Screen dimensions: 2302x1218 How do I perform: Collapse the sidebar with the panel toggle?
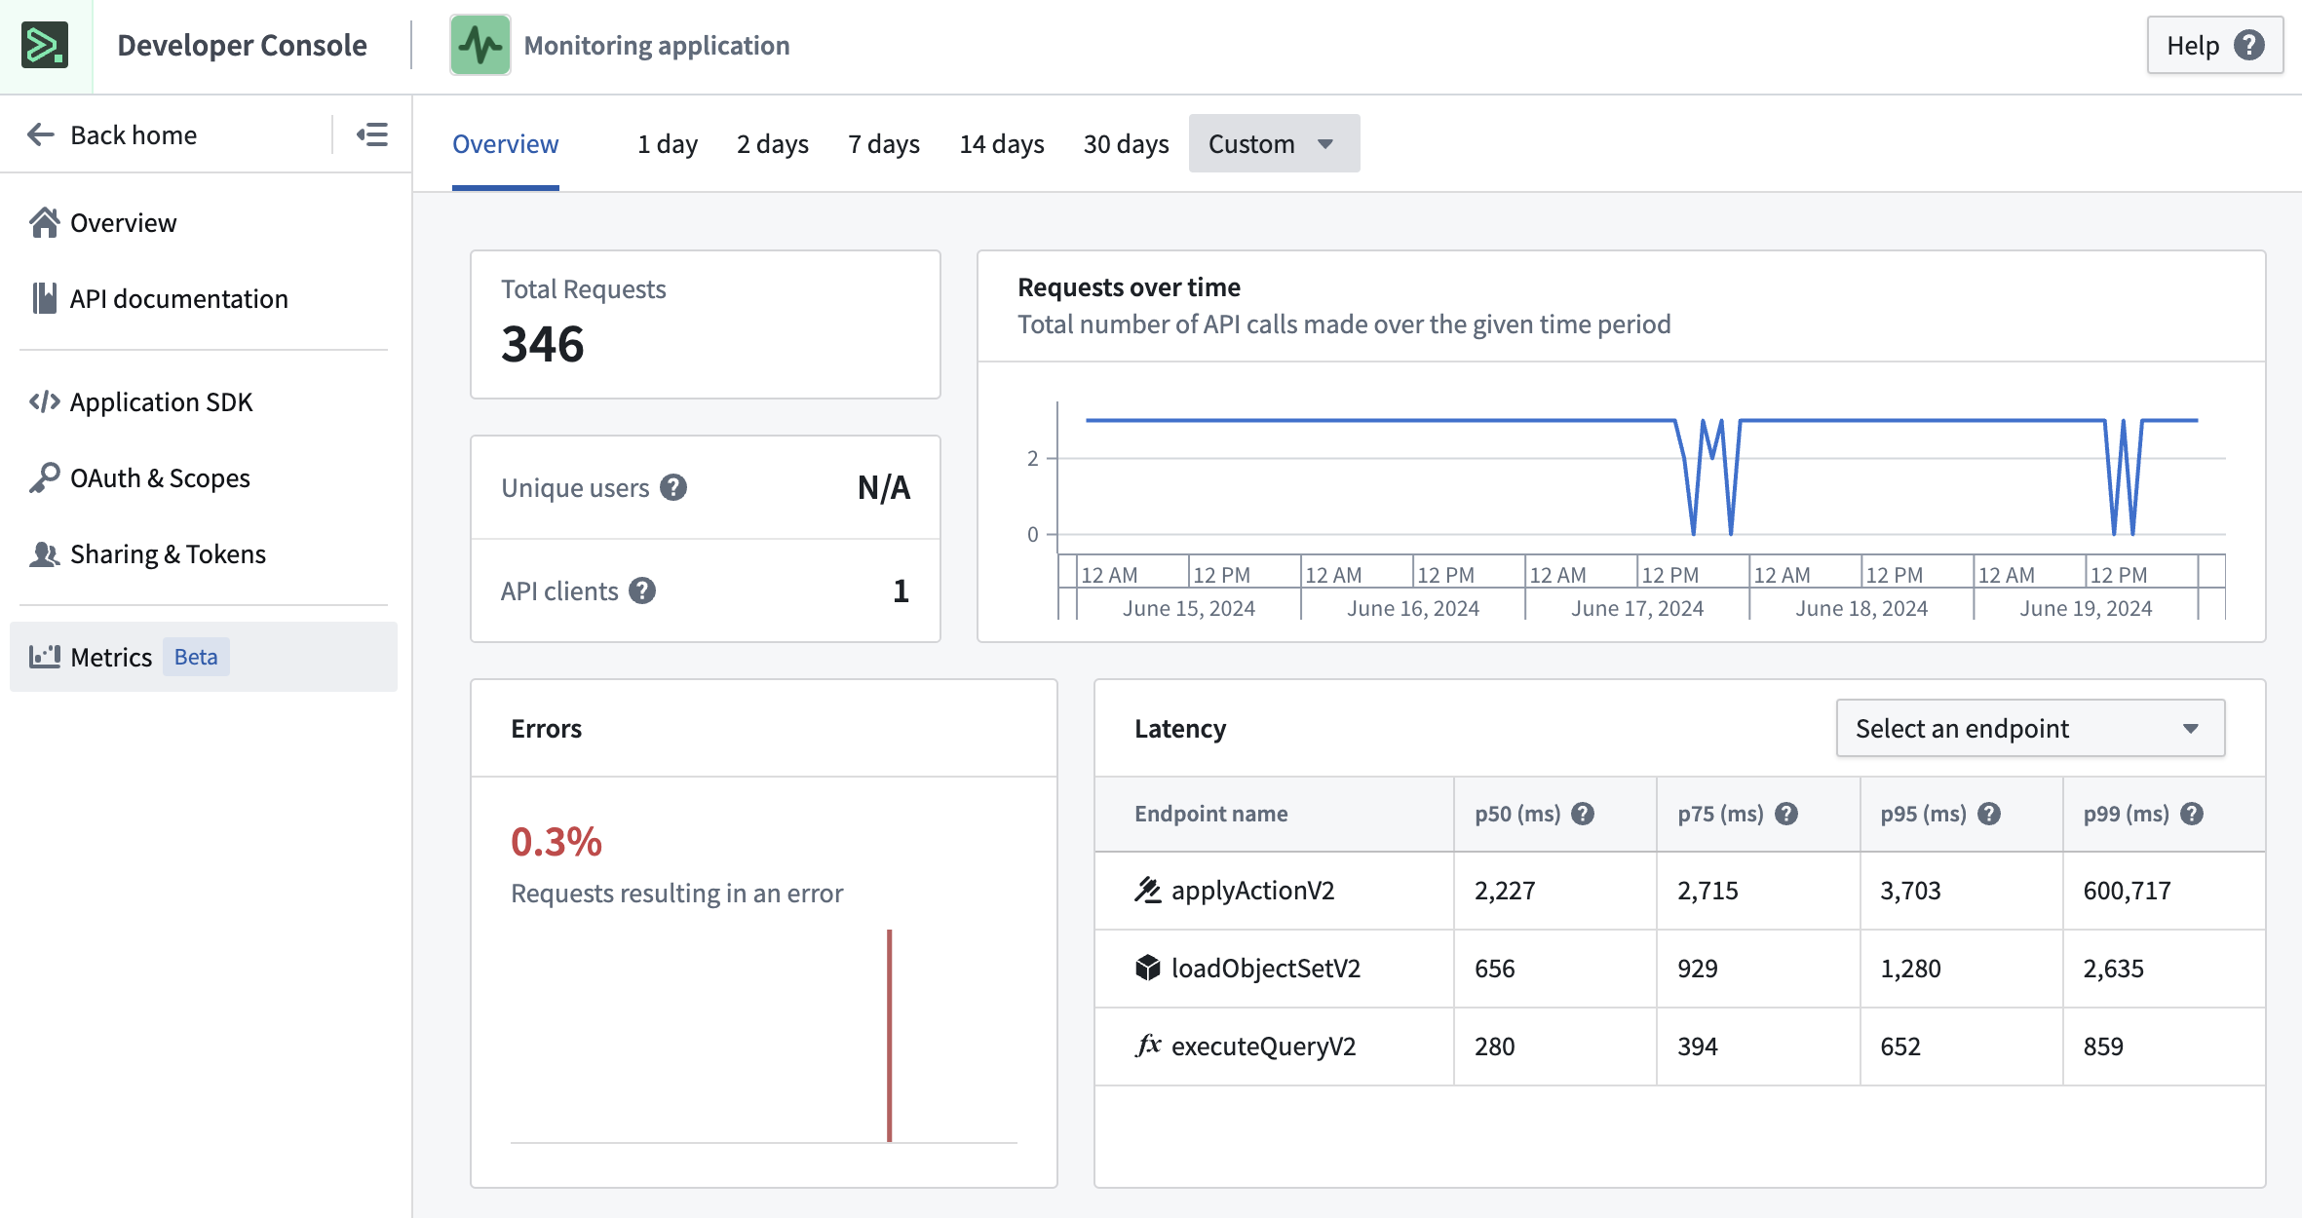372,134
